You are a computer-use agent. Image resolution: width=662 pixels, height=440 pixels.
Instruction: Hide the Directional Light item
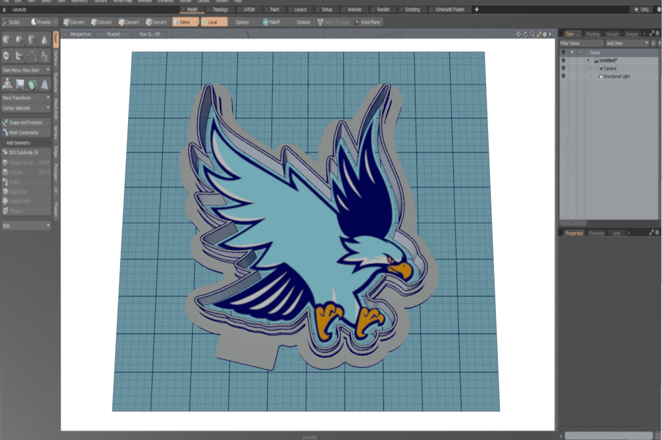pos(563,76)
